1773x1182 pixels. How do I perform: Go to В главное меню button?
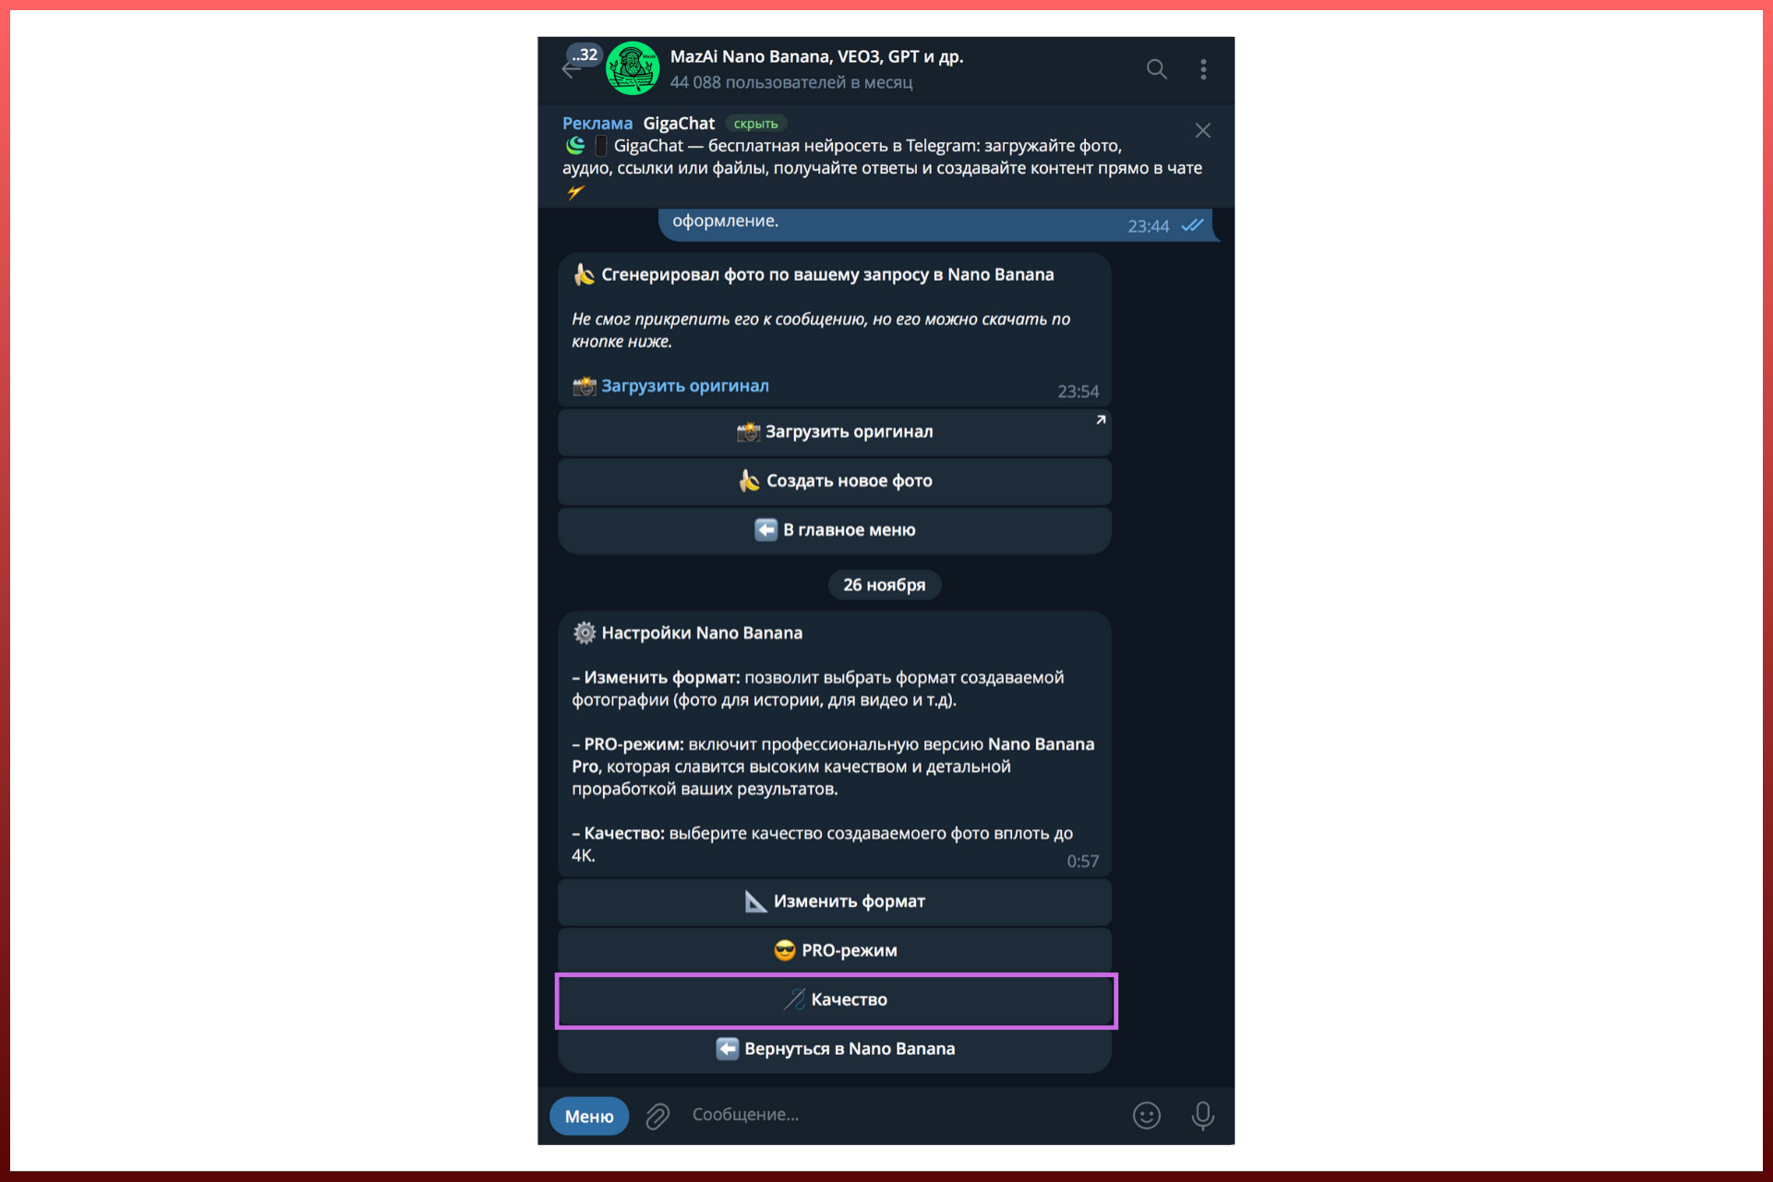tap(834, 530)
